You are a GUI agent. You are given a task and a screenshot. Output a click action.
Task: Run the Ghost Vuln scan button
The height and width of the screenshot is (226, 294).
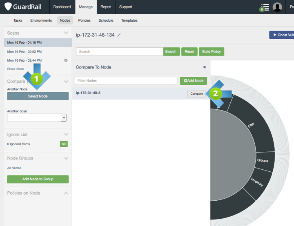click(282, 35)
